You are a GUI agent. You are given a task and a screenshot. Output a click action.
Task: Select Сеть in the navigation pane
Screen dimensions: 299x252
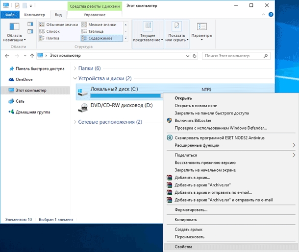coord(20,101)
